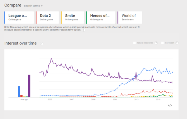Open help icon after beta description text

84,30
